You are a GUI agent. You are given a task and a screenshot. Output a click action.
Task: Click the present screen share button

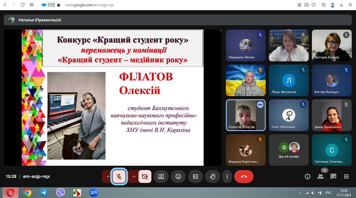[161, 176]
